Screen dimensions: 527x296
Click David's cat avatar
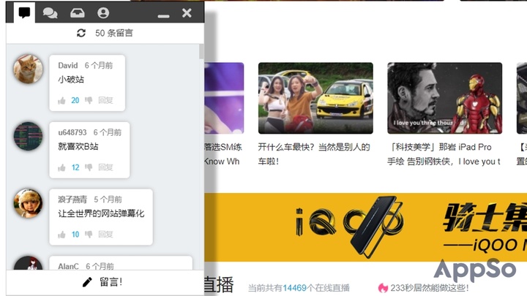(28, 69)
